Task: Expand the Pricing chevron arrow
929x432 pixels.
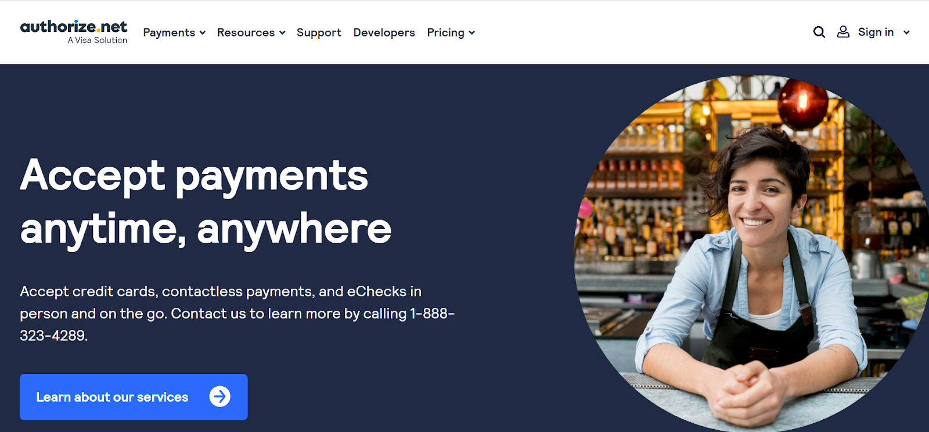Action: tap(472, 33)
